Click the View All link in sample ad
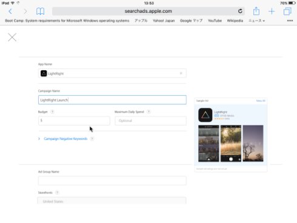This screenshot has width=297, height=223. (x=261, y=101)
